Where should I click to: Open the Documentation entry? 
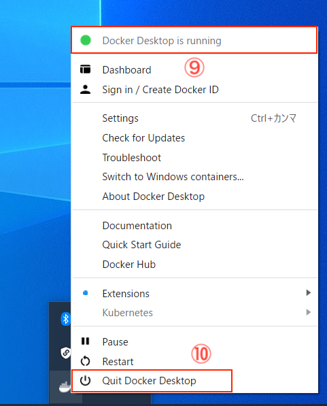(x=194, y=226)
